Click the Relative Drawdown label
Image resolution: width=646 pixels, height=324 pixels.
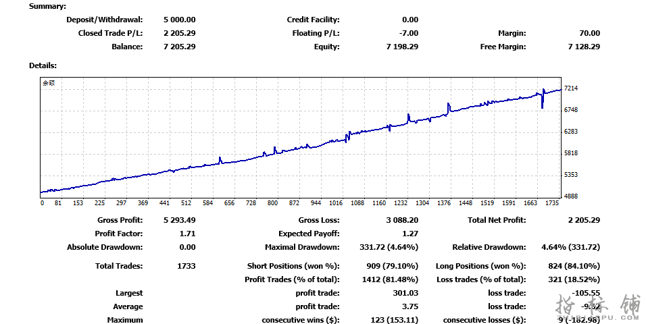[489, 248]
